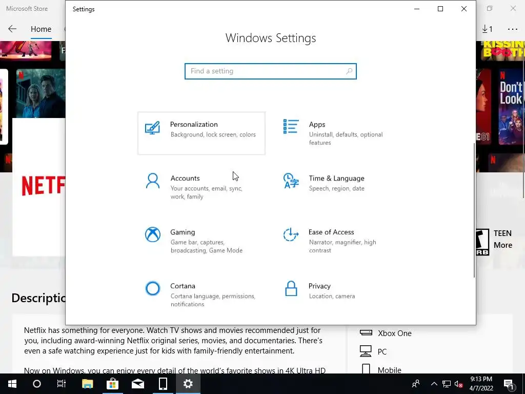Click 'Narrator, magnifier, high contrast' text
Screen dimensions: 525x394
342,246
